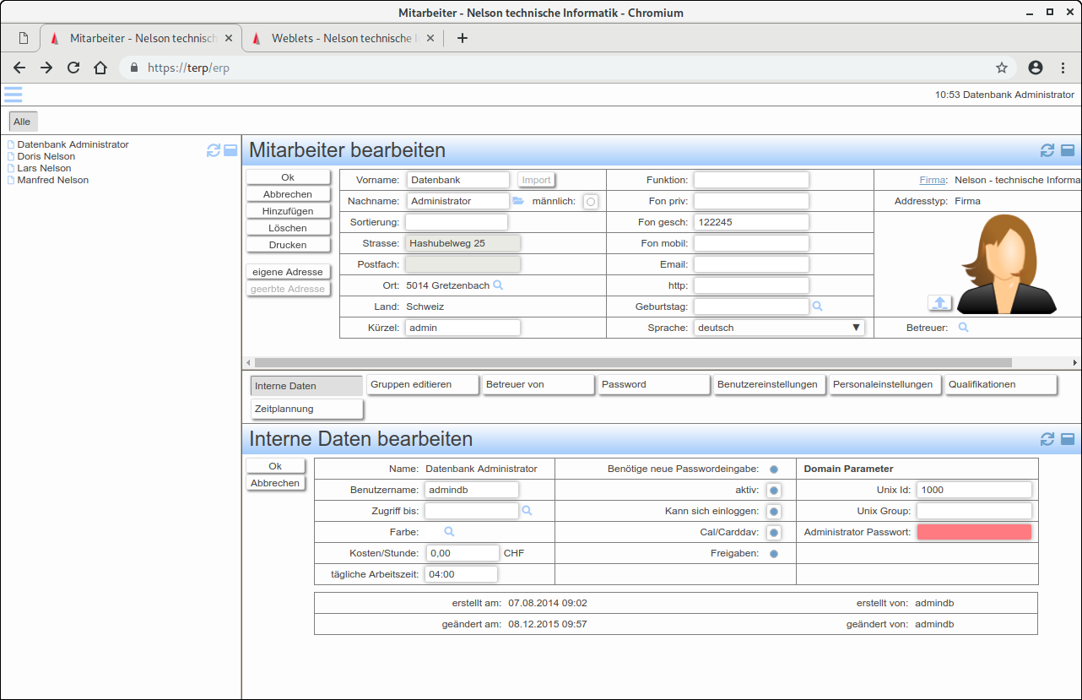The image size is (1082, 700).
Task: Open the Zugriff bis date magnifier
Action: [527, 511]
